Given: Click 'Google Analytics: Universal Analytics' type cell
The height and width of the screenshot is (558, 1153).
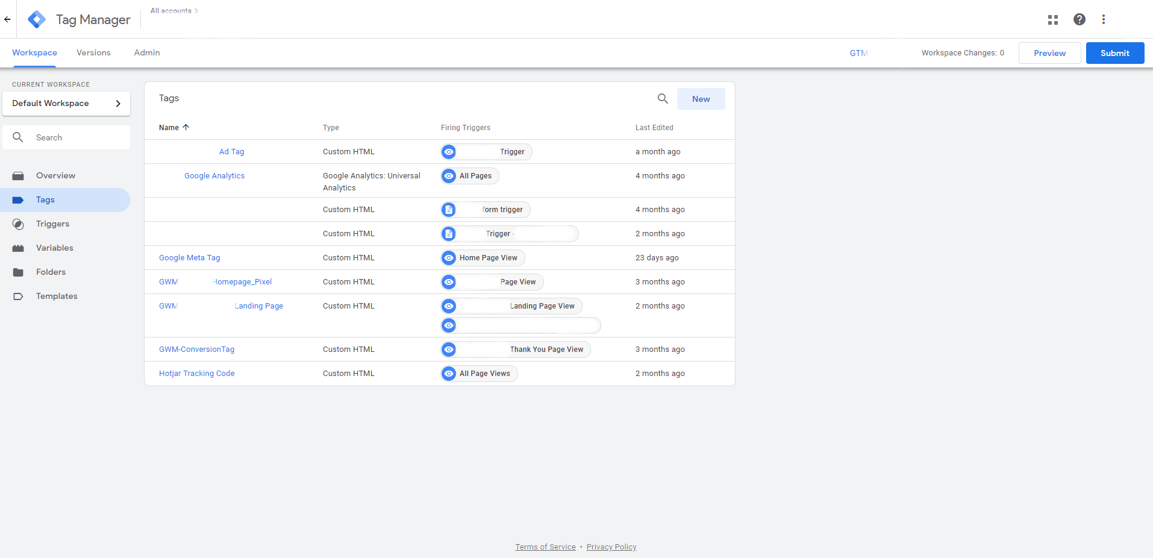Looking at the screenshot, I should click(372, 182).
